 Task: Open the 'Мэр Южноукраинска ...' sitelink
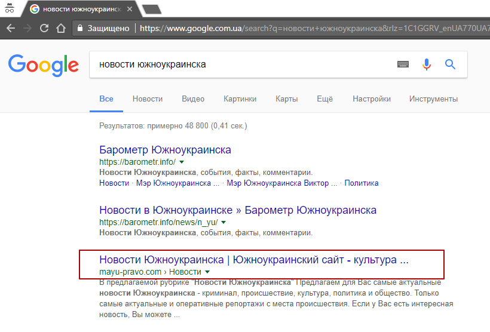click(177, 183)
